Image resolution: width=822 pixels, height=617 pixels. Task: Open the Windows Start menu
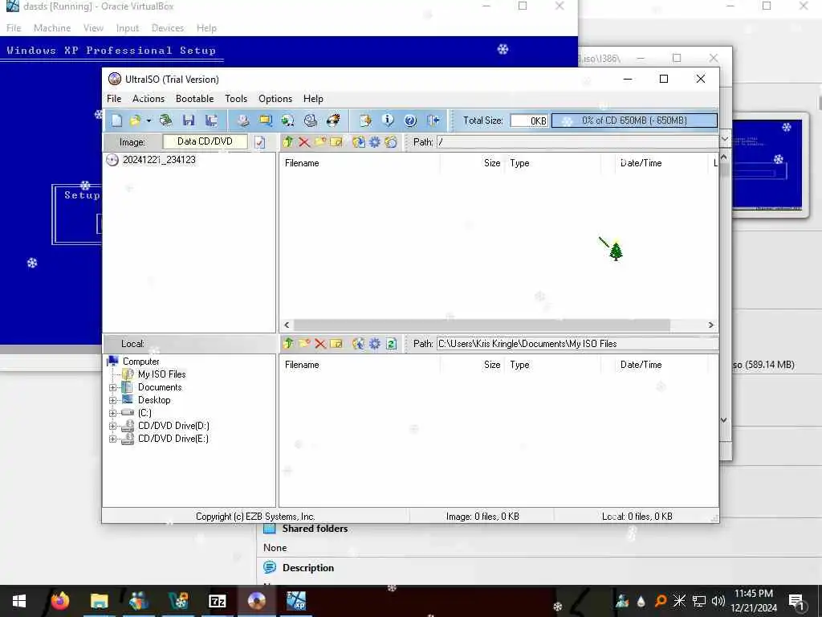[x=19, y=601]
